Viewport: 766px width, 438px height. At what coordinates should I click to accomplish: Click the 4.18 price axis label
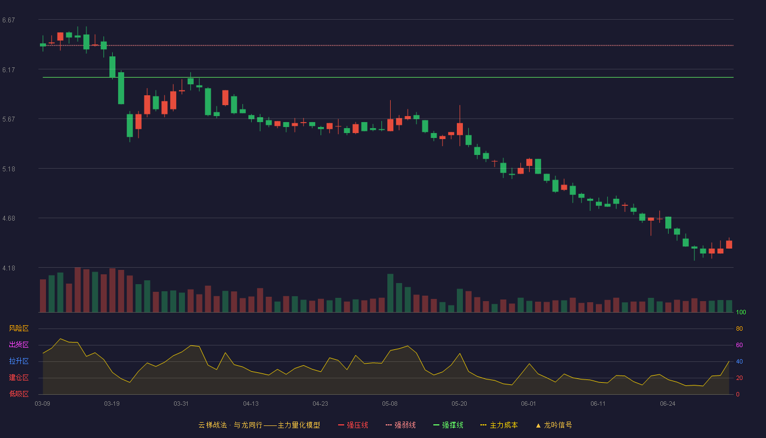[8, 268]
